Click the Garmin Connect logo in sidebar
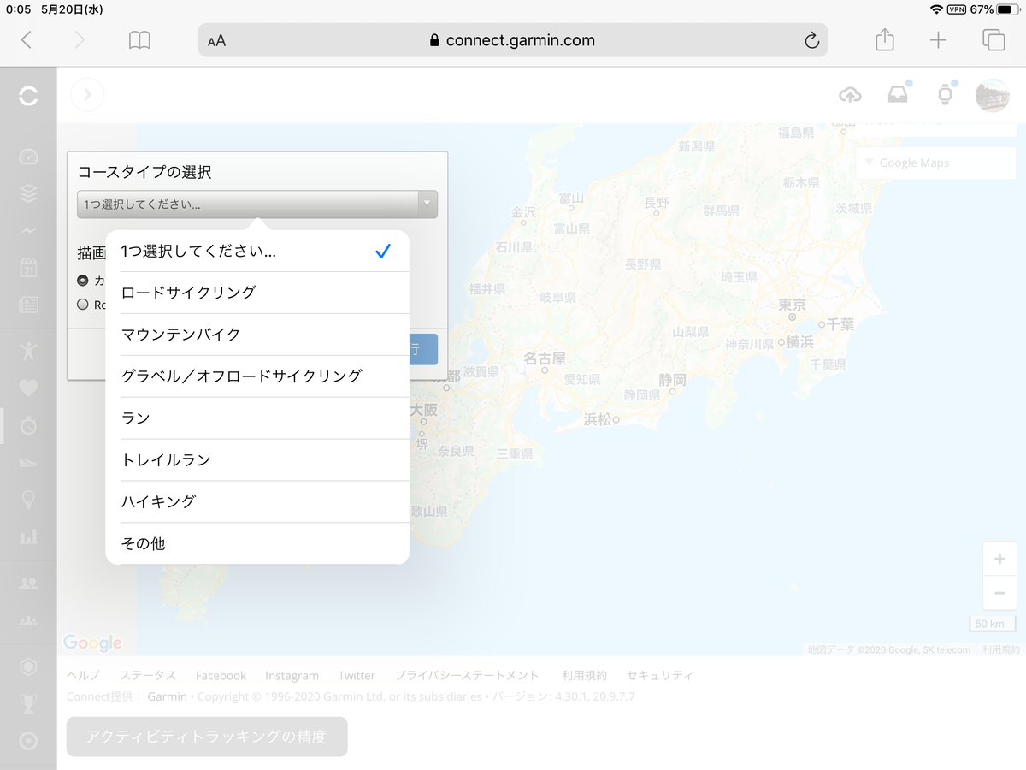 point(28,96)
